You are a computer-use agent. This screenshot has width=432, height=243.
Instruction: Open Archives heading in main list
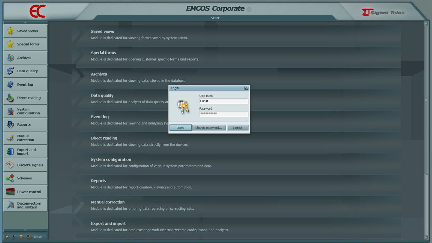click(99, 74)
